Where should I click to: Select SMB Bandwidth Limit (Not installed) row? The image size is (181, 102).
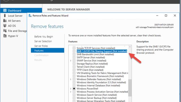pyautogui.click(x=95, y=54)
